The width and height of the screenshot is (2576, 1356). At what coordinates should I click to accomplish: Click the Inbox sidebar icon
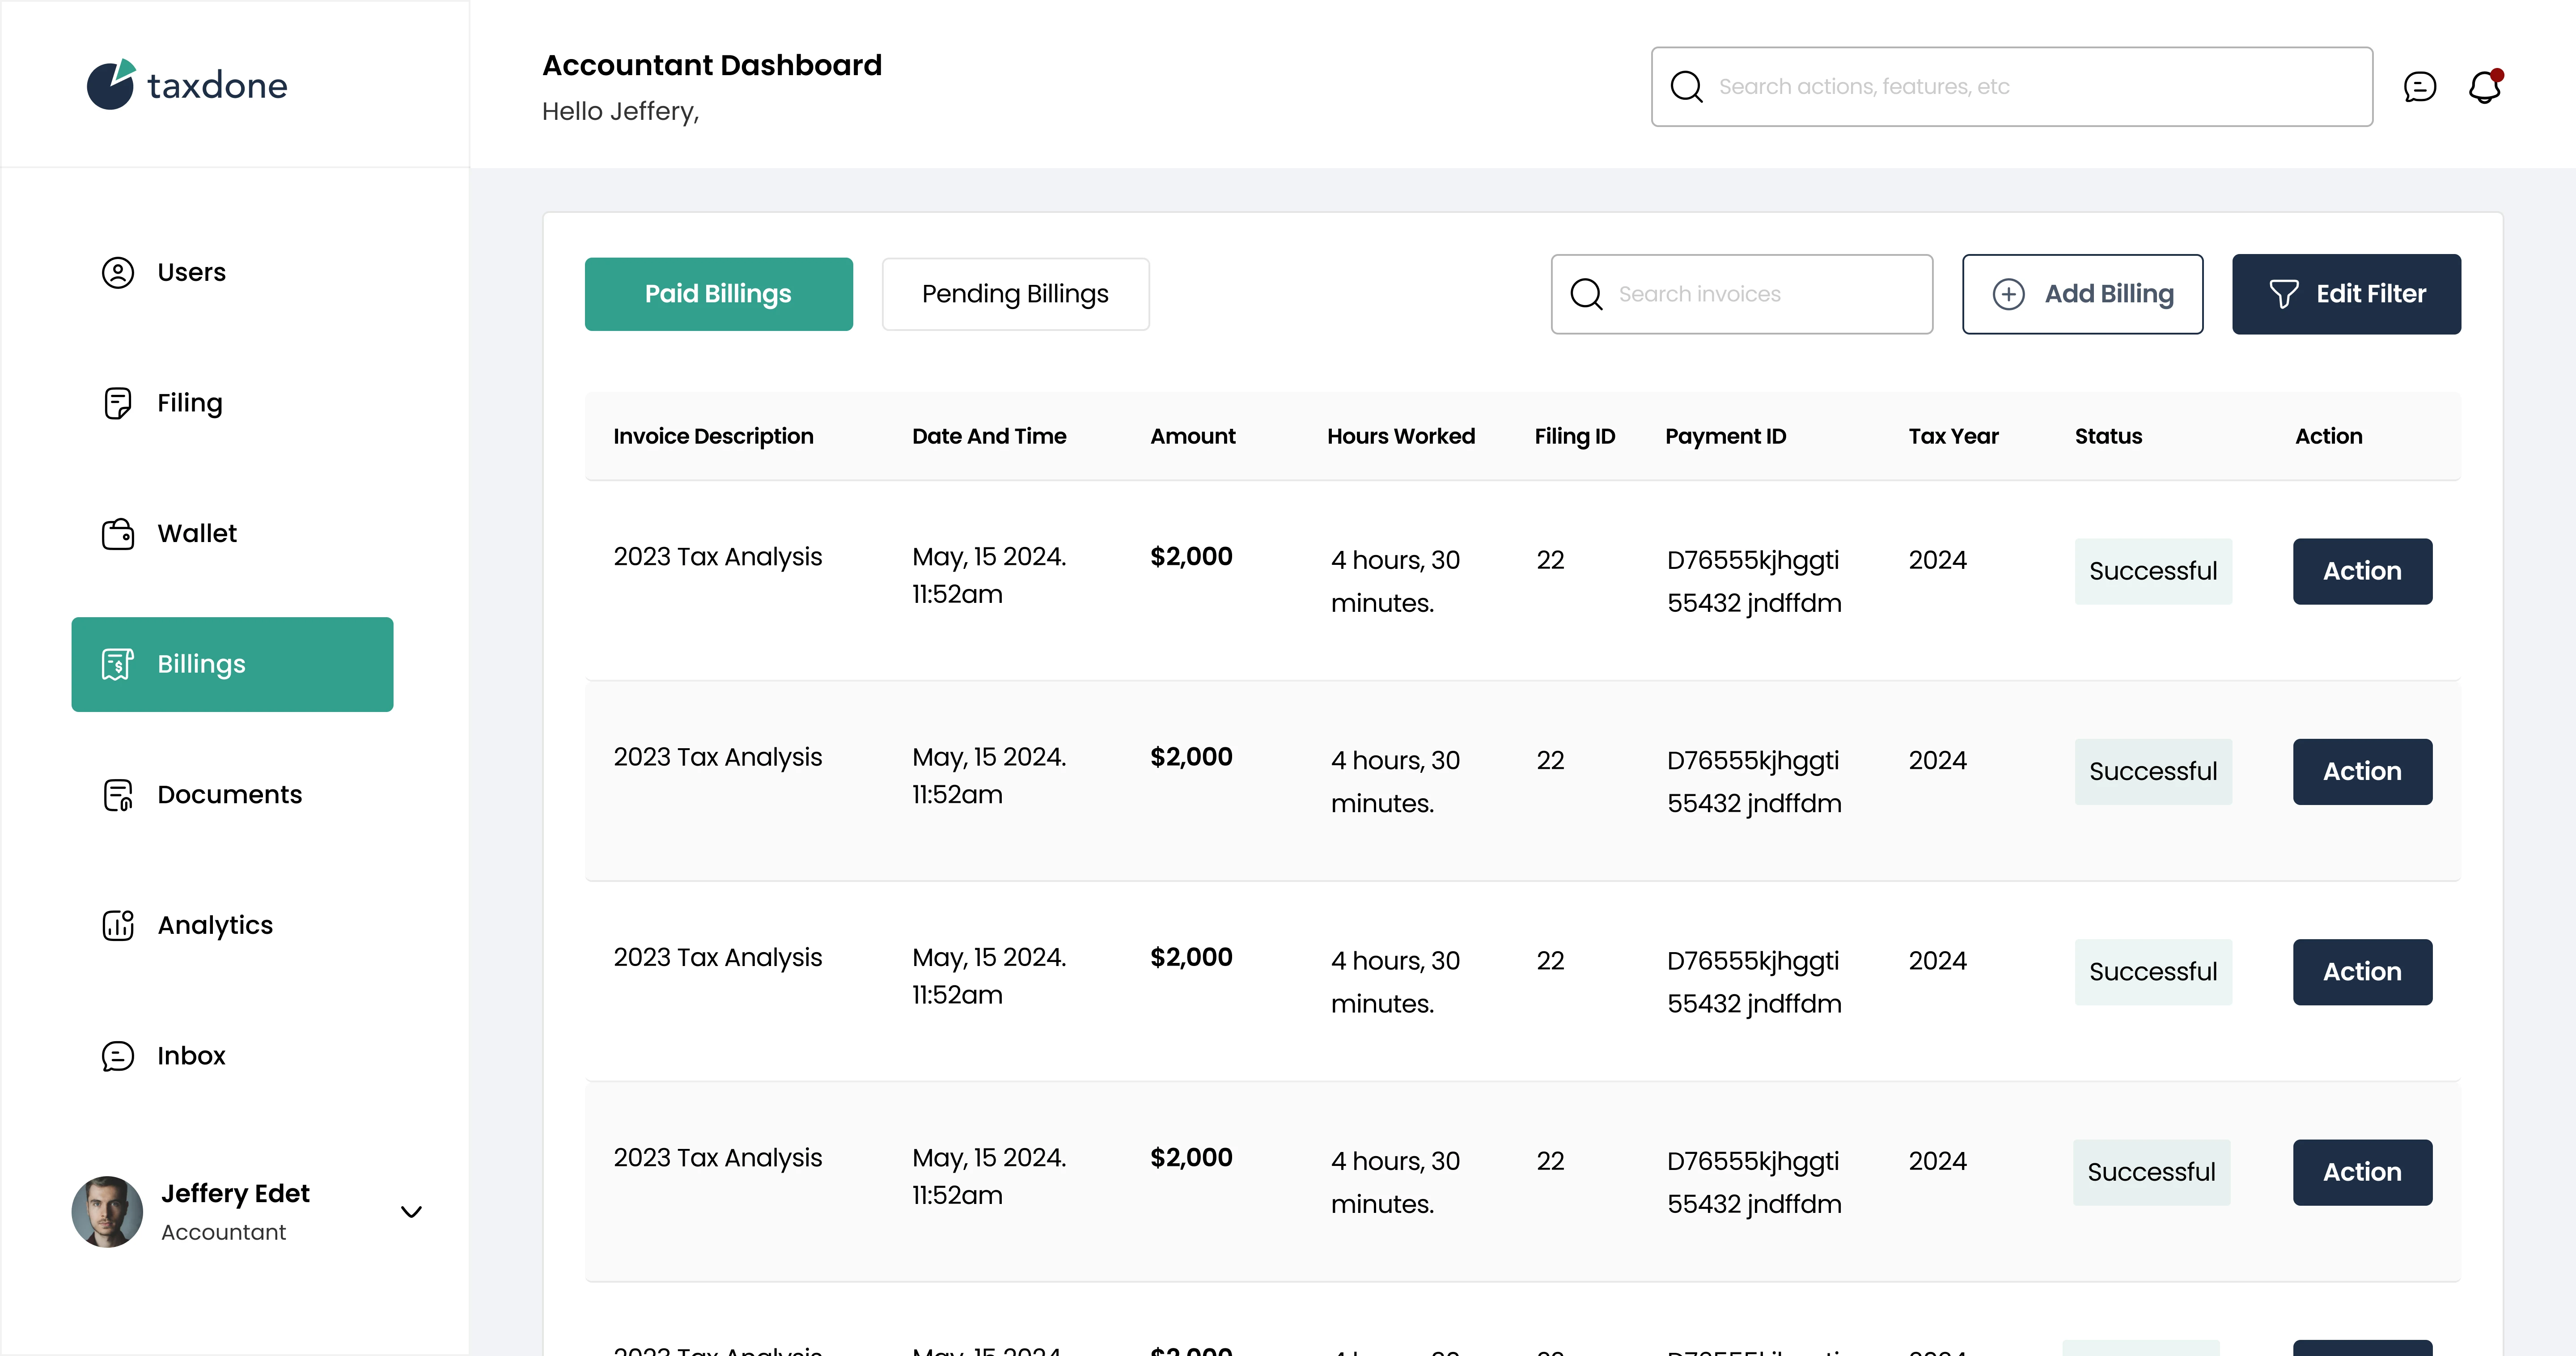(x=118, y=1056)
